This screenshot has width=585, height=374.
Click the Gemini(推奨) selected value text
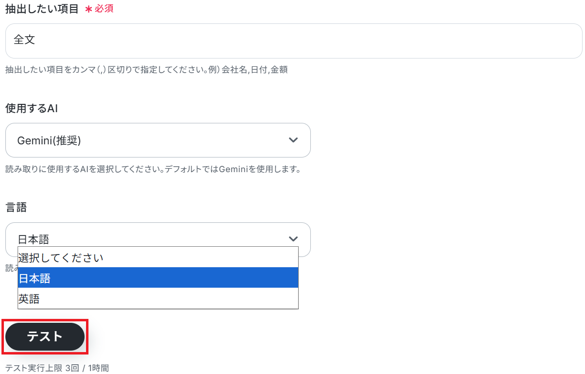coord(49,140)
